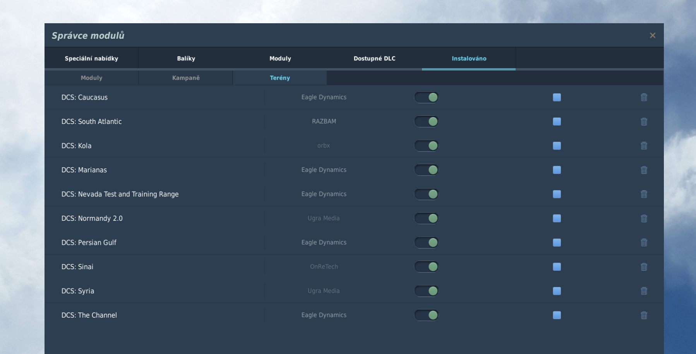Image resolution: width=696 pixels, height=354 pixels.
Task: Click trash icon for DCS: Normandy 2.0
Action: [644, 218]
